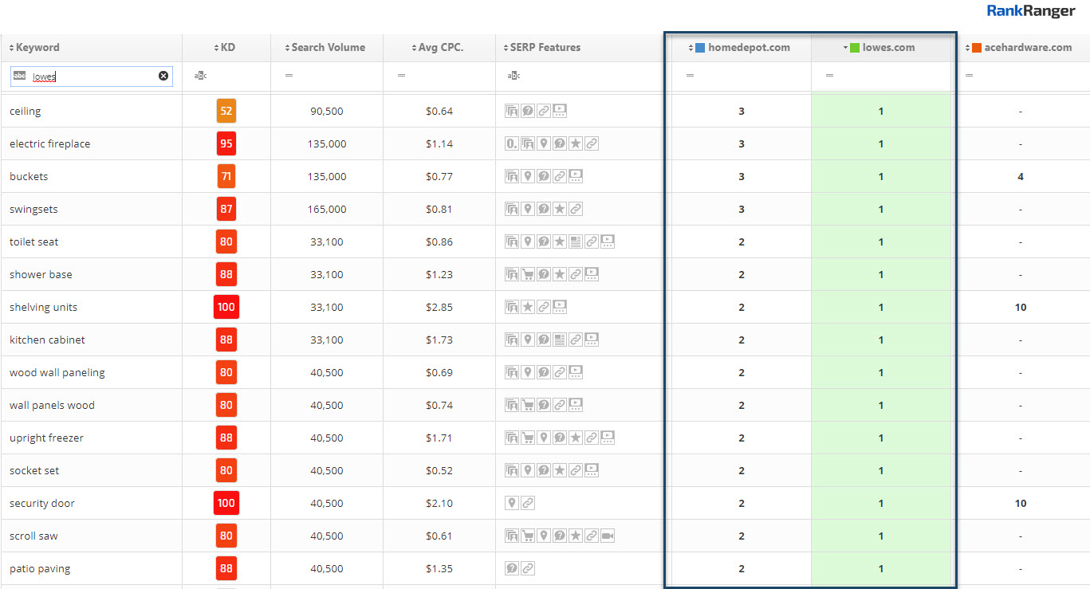Viewport: 1090px width, 589px height.
Task: Click the reviews star icon for swingsets
Action: pyautogui.click(x=560, y=209)
